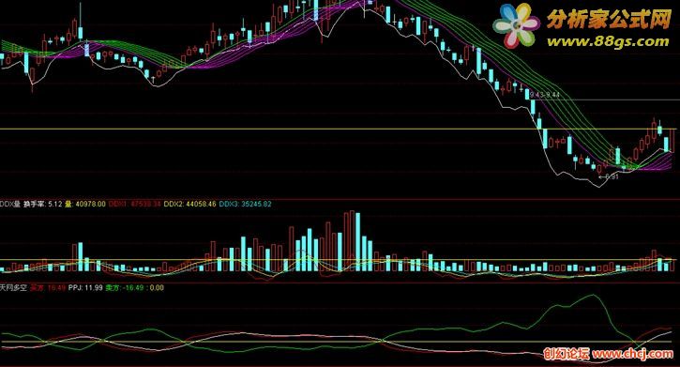Click the DDX量 indicator name label
Image resolution: width=680 pixels, height=367 pixels.
click(10, 204)
